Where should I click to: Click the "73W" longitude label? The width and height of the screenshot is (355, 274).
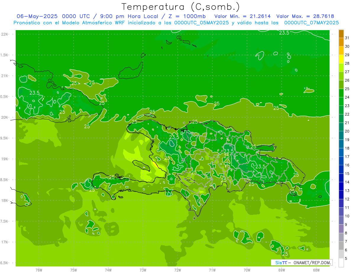point(143,270)
